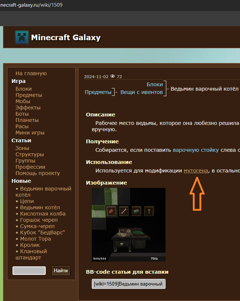Screen dimensions: 240x301
Task: Click the Использование heading text
Action: click(109, 162)
